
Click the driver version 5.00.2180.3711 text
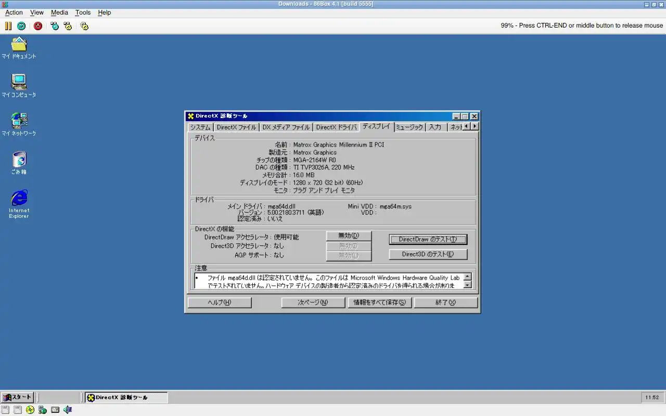point(296,213)
